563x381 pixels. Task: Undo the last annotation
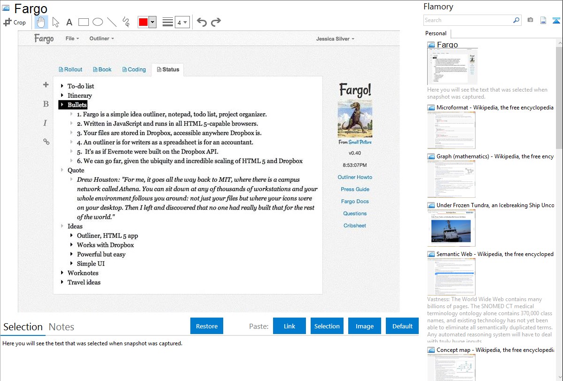[202, 22]
